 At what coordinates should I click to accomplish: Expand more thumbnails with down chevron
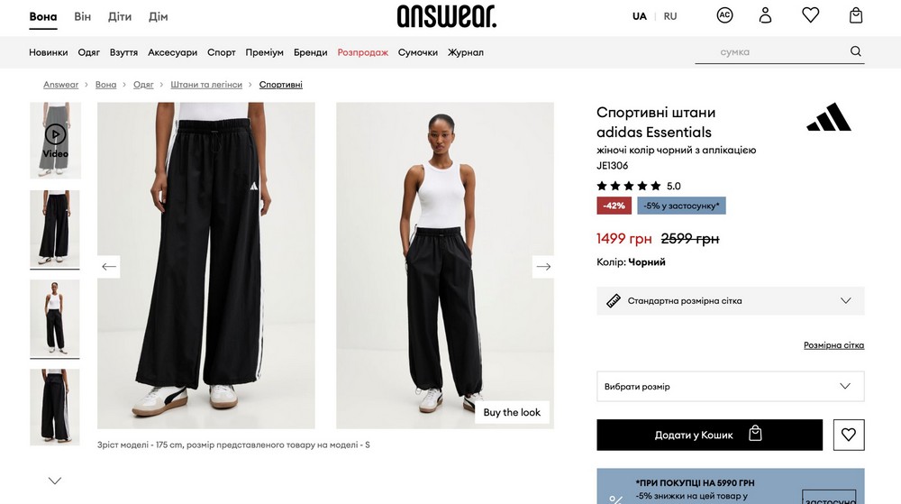pyautogui.click(x=55, y=481)
